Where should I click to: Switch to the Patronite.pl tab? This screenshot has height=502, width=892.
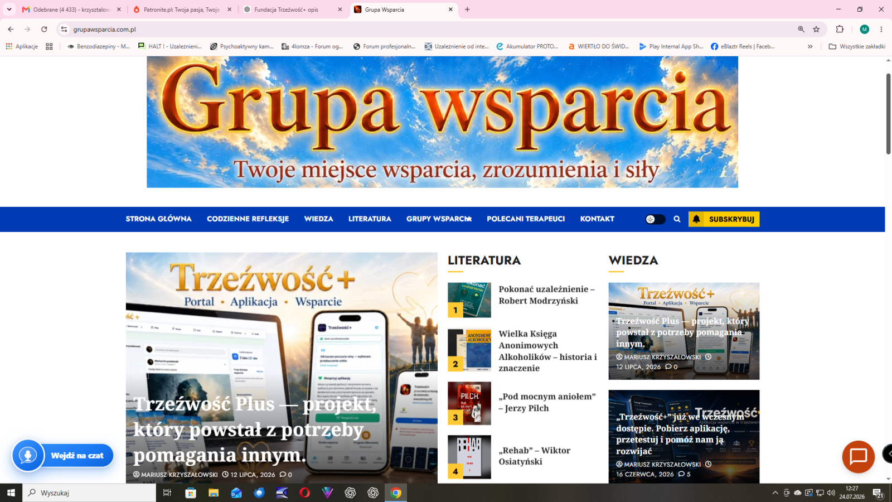182,9
